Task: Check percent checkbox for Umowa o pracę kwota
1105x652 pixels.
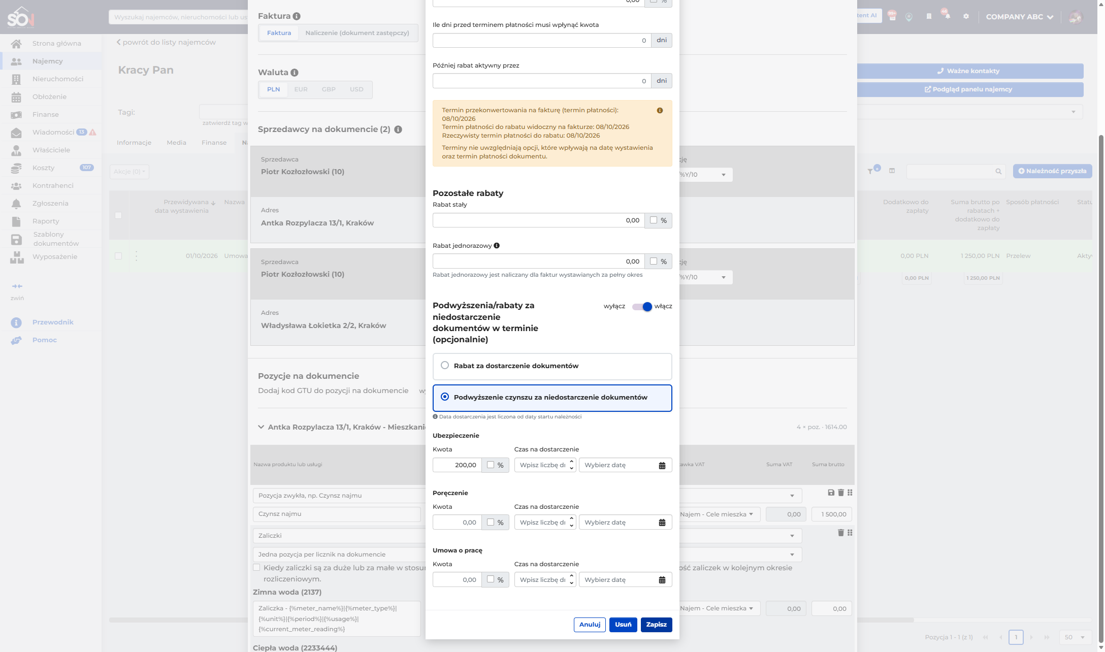Action: (x=491, y=580)
